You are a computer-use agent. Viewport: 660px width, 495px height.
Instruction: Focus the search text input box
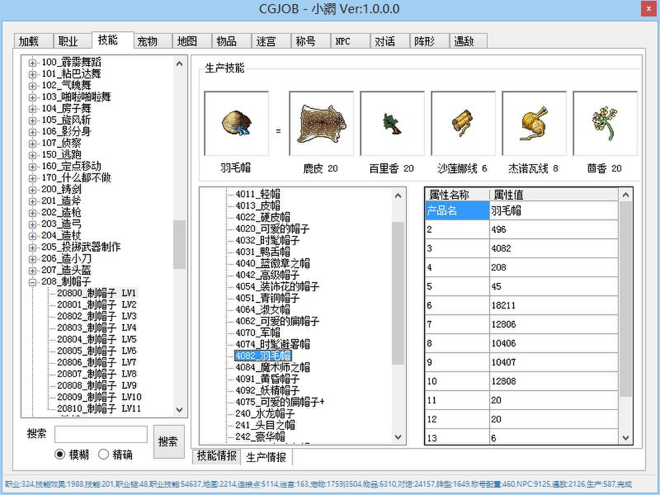101,434
